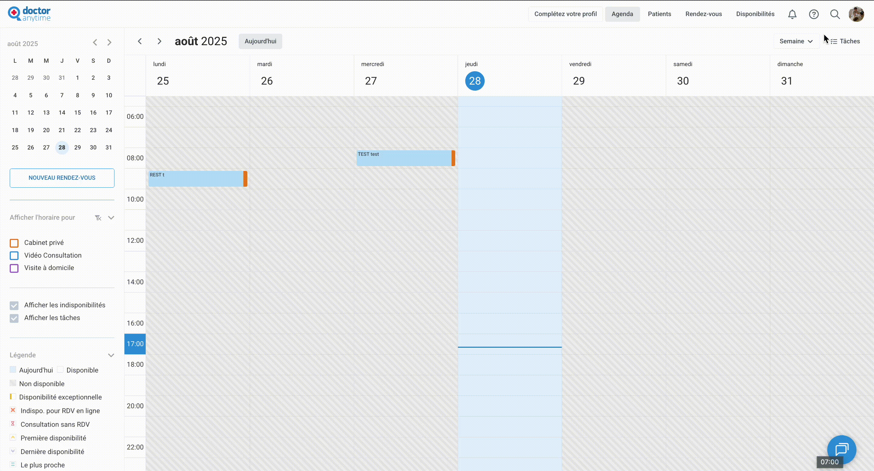Open the search magnifier icon
Viewport: 874px width, 471px height.
[835, 14]
